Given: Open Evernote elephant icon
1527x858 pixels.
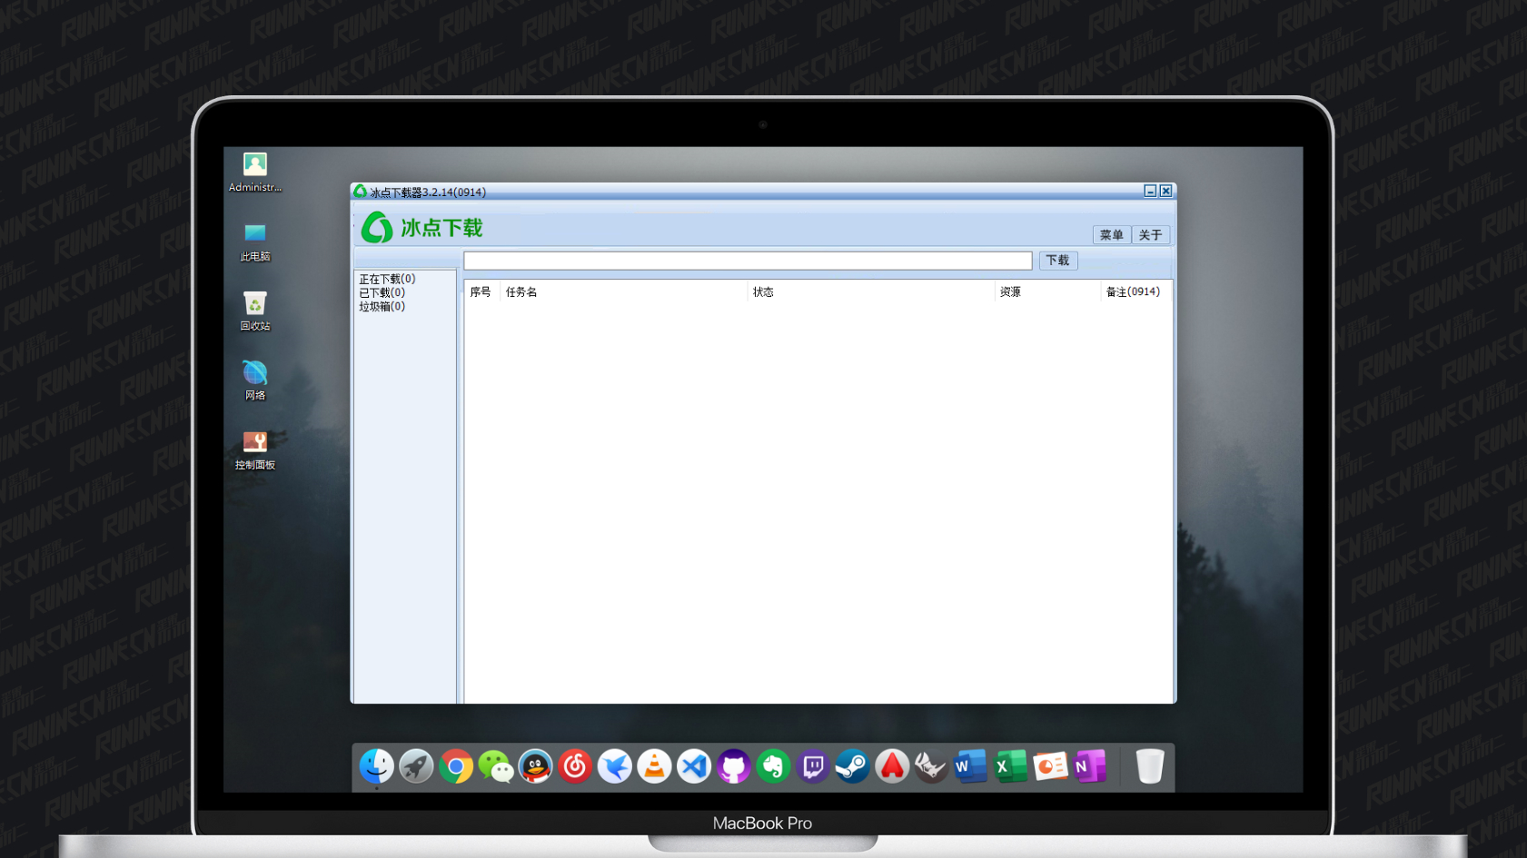Looking at the screenshot, I should [x=773, y=766].
